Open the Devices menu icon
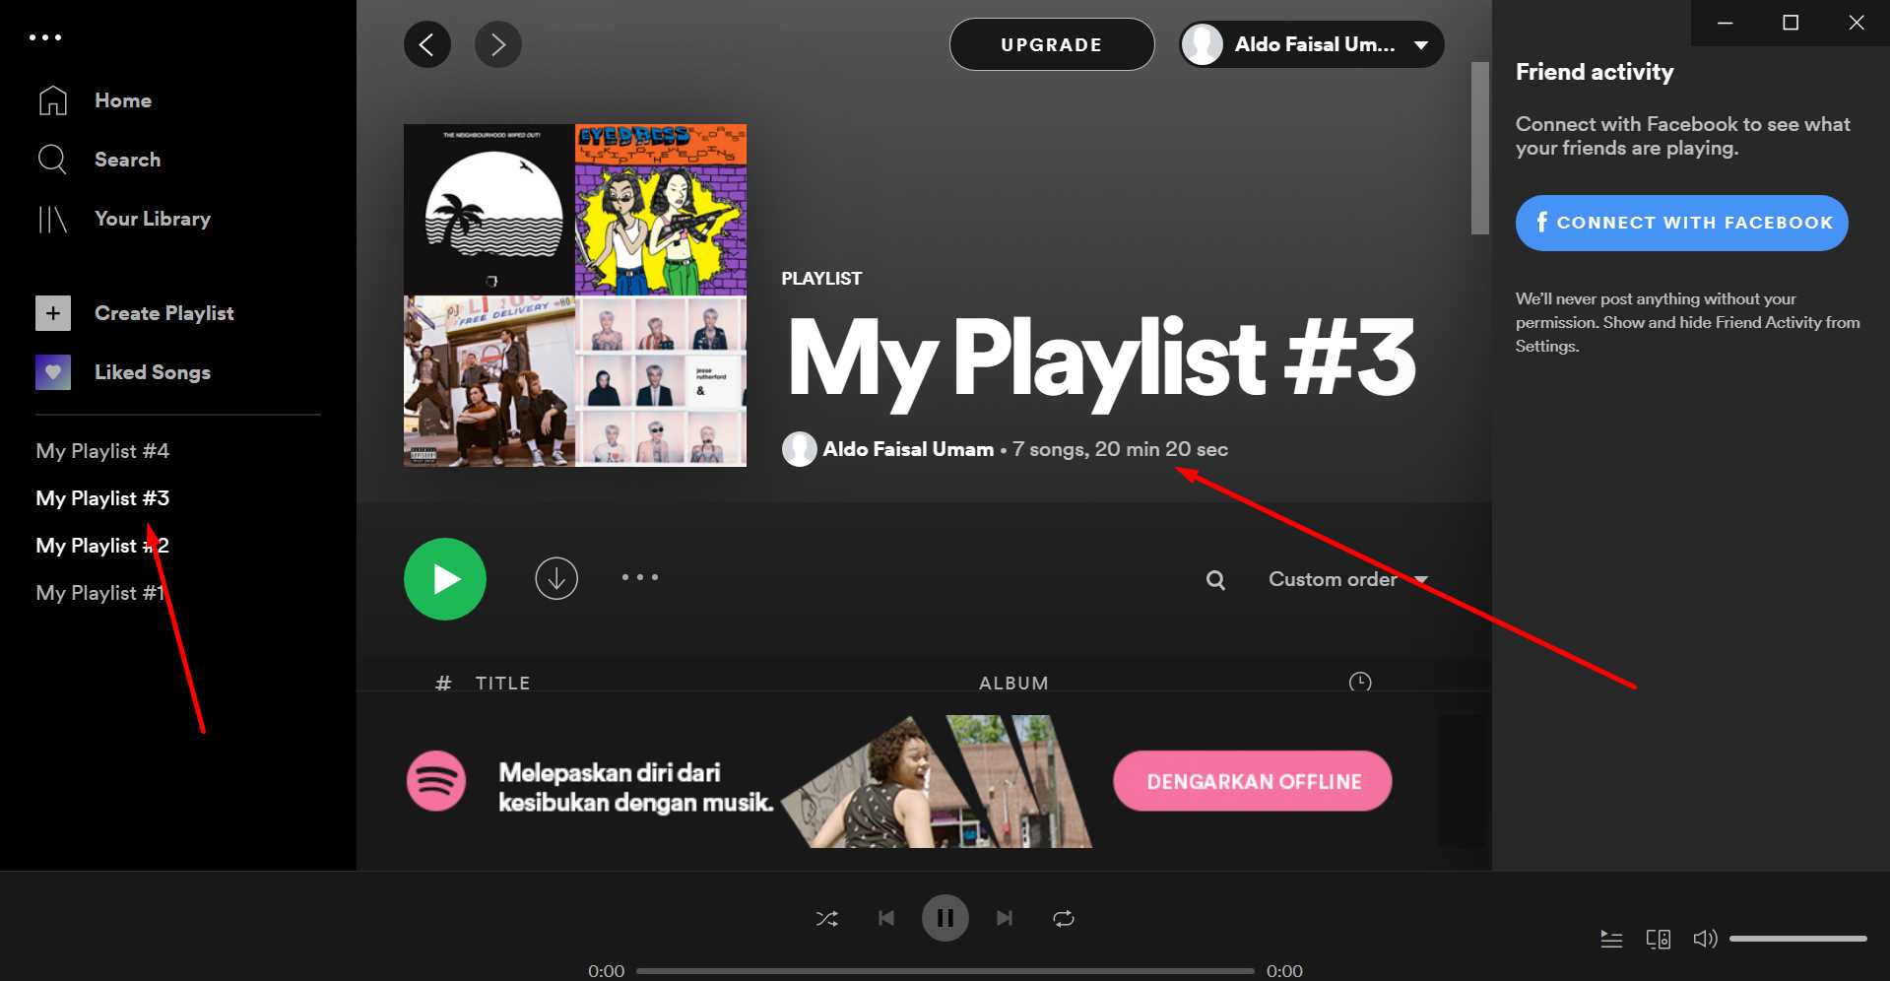 (x=1659, y=939)
